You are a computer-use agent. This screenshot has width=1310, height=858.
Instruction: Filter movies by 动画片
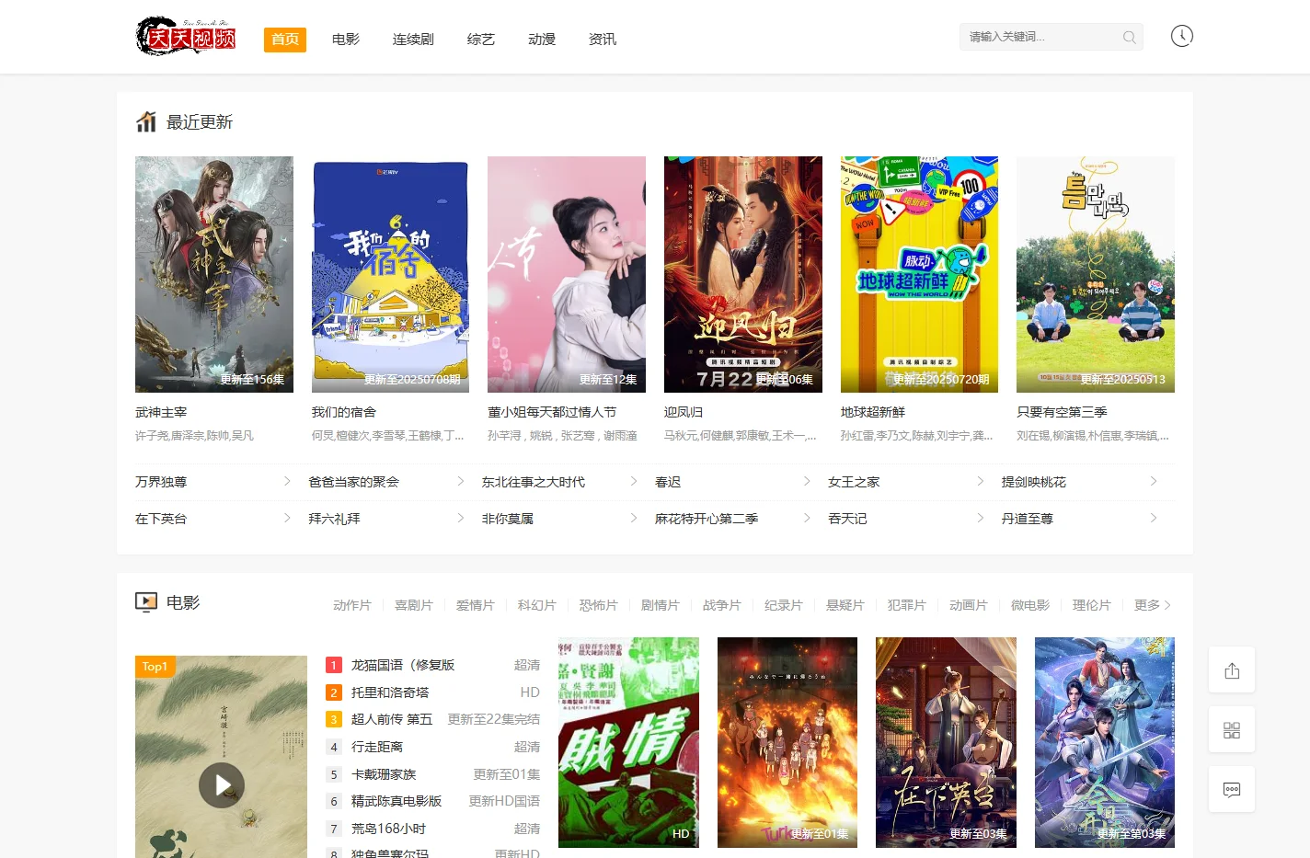(x=969, y=605)
